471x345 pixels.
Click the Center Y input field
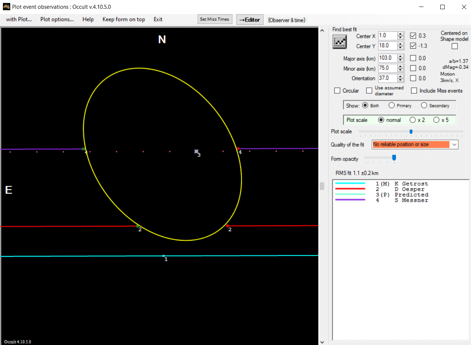(388, 46)
